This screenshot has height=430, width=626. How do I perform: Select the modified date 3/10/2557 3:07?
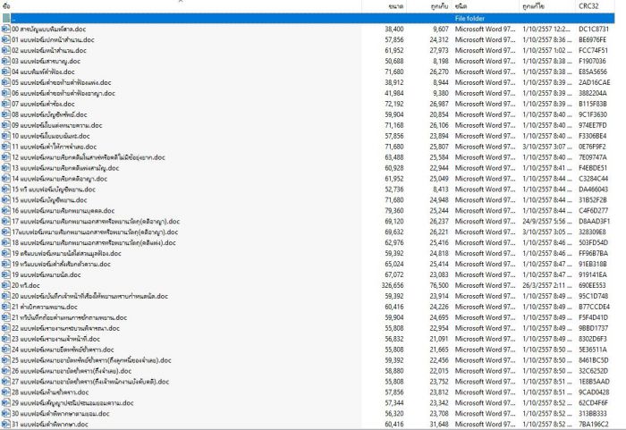[546, 147]
